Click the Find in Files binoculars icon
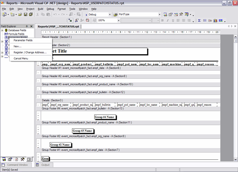Screen dimensions: 238x172 point(115,14)
